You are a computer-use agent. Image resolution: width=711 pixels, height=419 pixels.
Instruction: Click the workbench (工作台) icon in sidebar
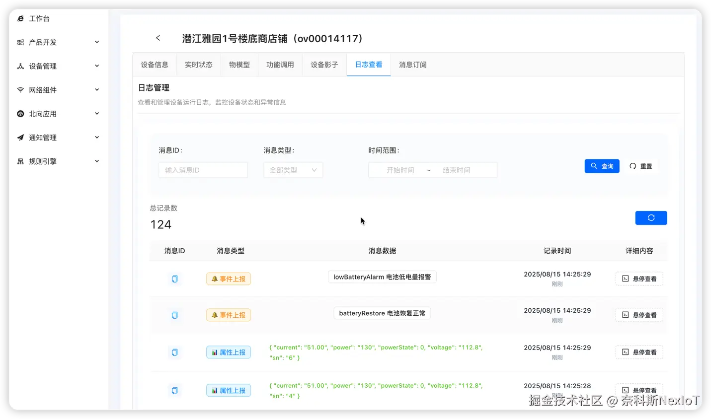click(20, 18)
